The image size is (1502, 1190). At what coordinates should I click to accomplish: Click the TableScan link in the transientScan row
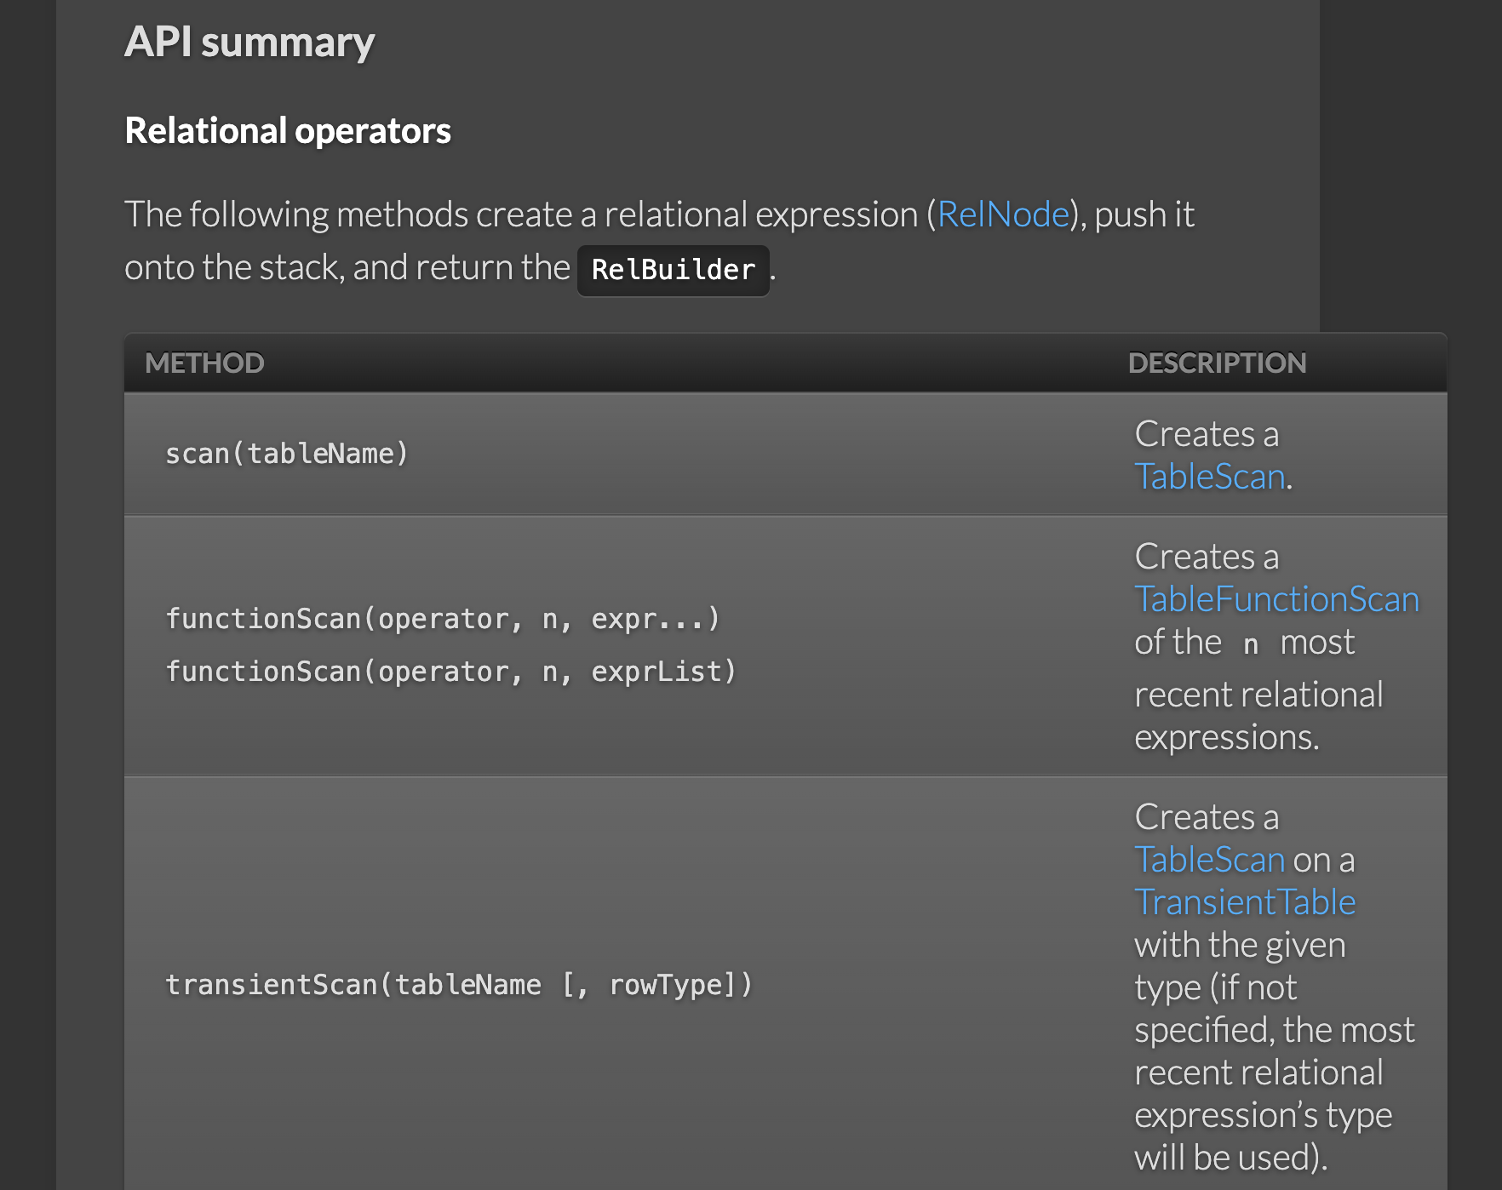(x=1209, y=860)
